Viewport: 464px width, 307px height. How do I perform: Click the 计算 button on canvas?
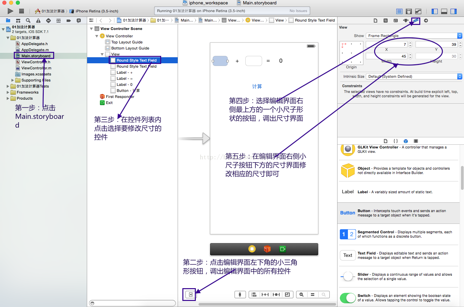coord(257,87)
